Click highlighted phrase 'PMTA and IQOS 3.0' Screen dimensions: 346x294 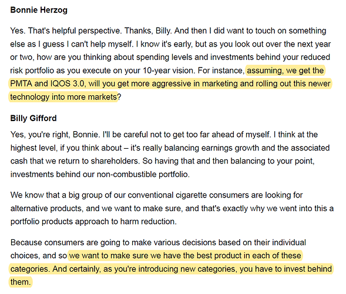pyautogui.click(x=47, y=83)
